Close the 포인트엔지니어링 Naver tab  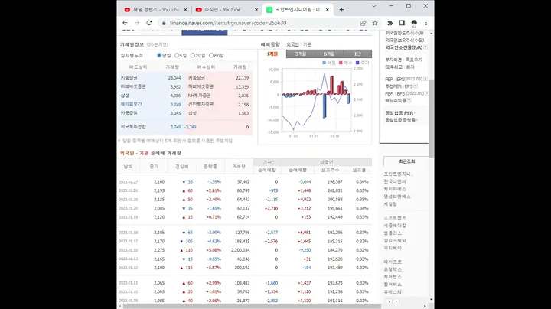328,10
